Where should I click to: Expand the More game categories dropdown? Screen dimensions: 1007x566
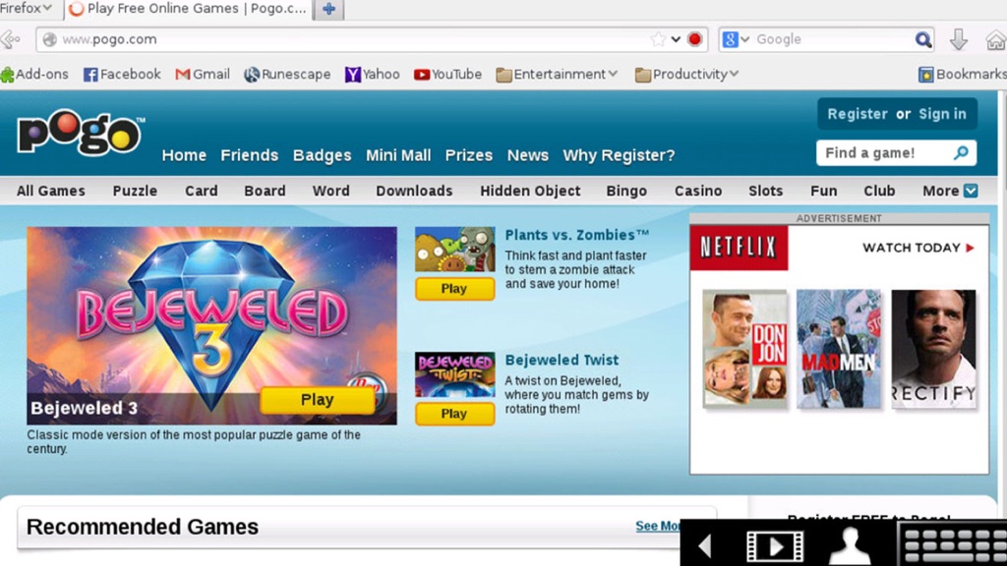950,191
